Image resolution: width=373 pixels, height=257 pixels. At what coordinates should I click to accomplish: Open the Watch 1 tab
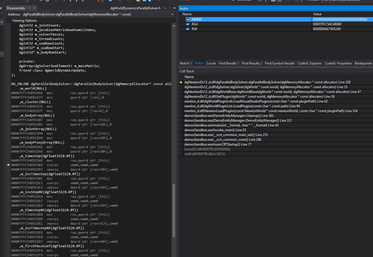tap(186, 63)
